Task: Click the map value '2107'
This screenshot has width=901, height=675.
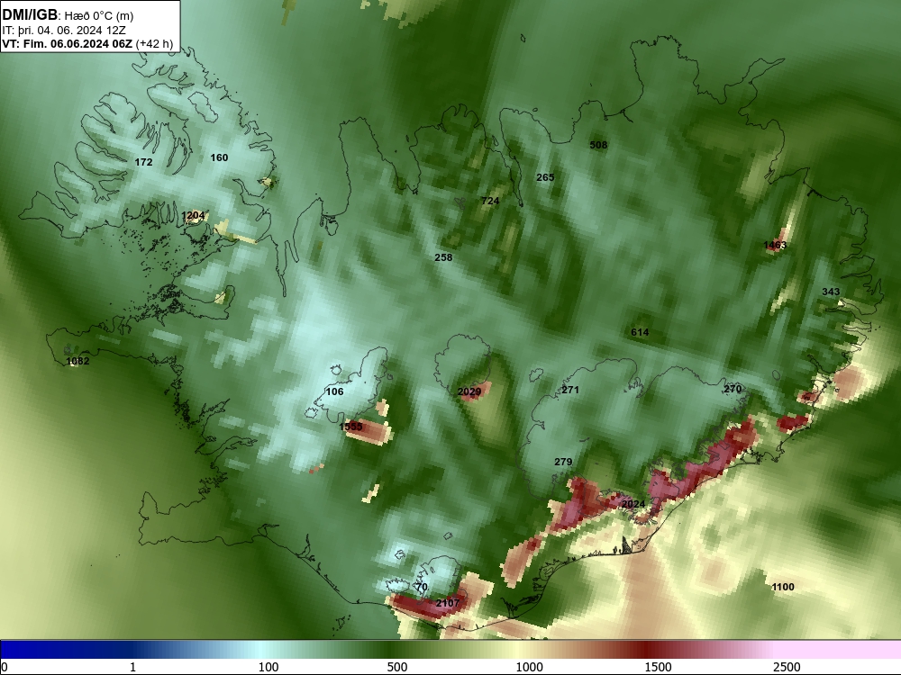Action: point(448,603)
